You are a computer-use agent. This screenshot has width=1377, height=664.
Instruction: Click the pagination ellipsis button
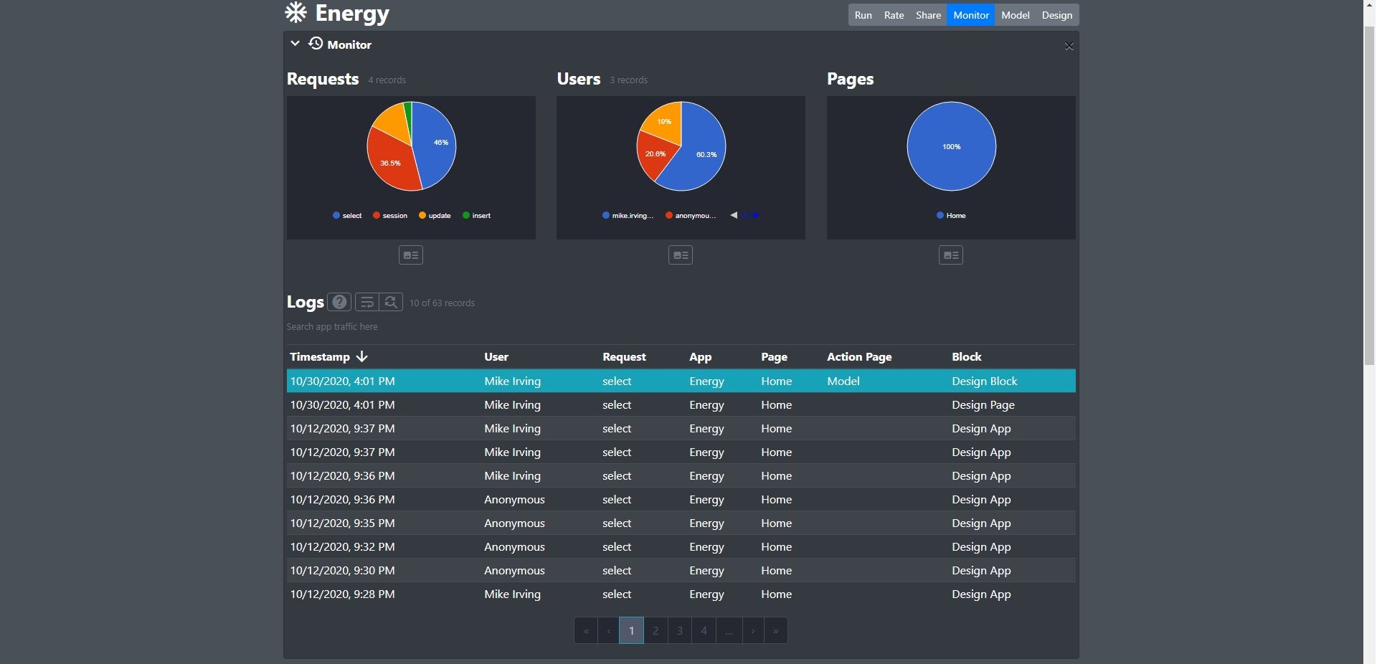click(x=729, y=631)
